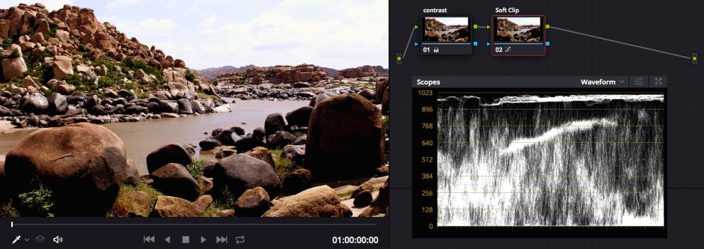Click the 01:00:00:00 timecode display
704x249 pixels.
355,240
